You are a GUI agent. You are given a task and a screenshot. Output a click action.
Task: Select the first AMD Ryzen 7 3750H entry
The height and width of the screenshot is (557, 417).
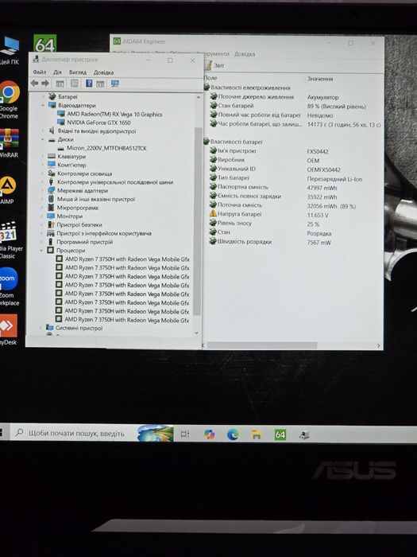[127, 259]
